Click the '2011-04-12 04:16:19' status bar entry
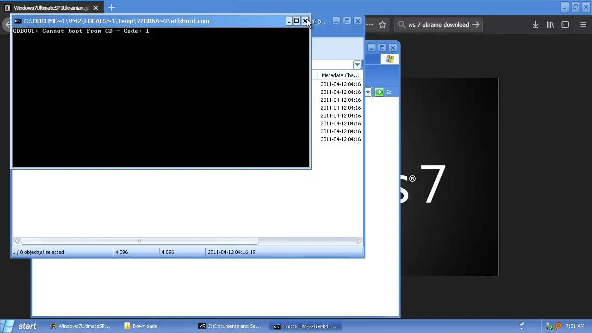This screenshot has width=592, height=333. (x=232, y=252)
